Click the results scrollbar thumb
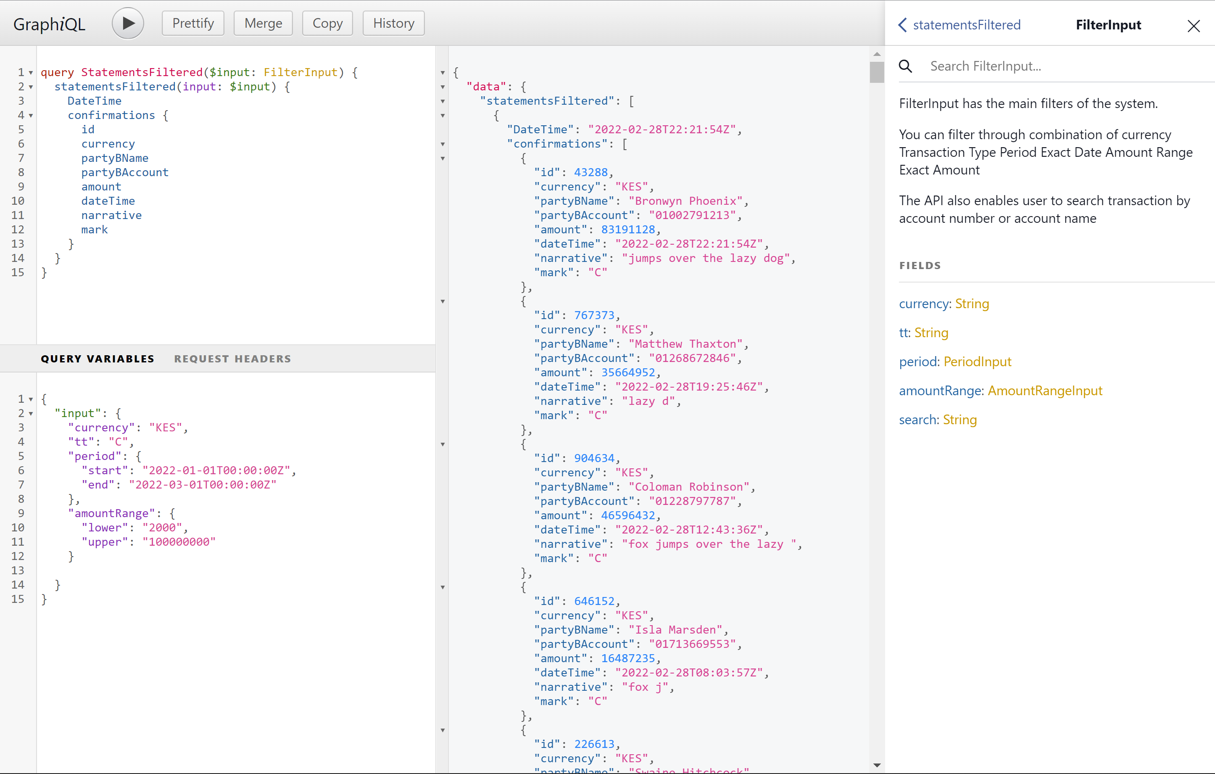 pyautogui.click(x=877, y=72)
